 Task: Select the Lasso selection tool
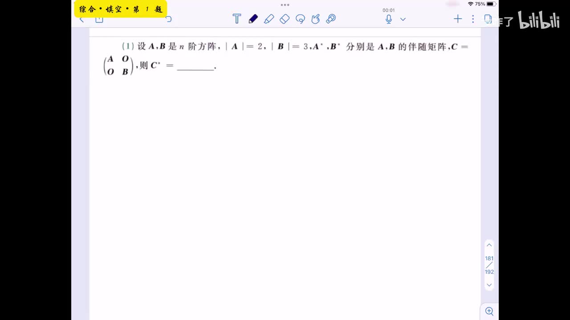(x=300, y=19)
